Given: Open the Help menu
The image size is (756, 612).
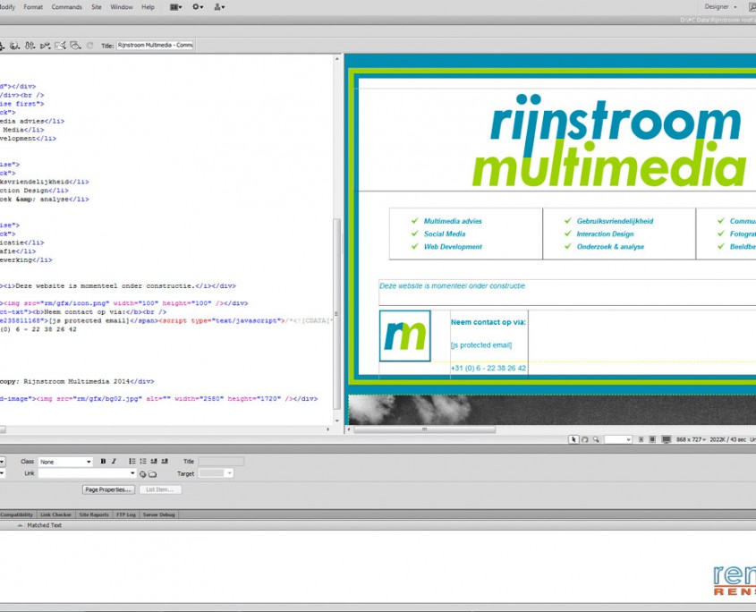Looking at the screenshot, I should click(x=148, y=7).
